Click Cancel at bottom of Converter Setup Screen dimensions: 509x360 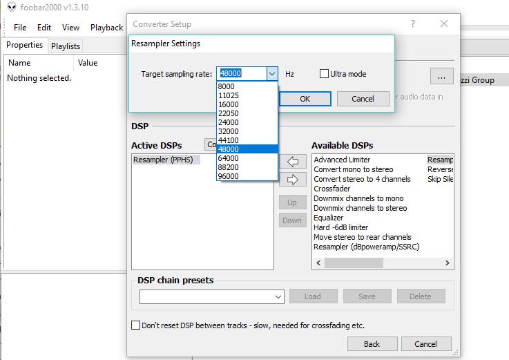coord(426,343)
